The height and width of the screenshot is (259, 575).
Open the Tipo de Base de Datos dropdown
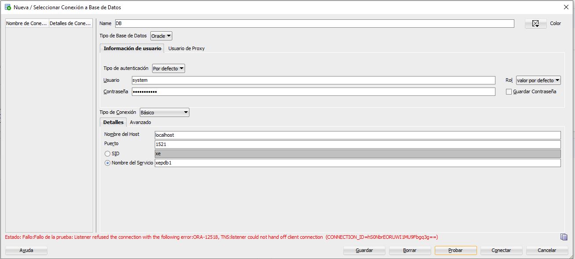pos(161,36)
